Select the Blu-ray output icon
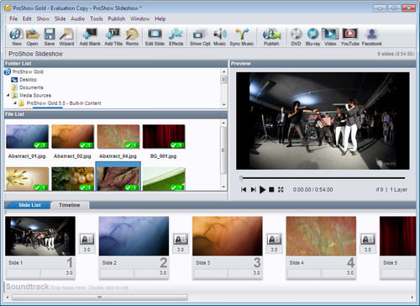 312,37
